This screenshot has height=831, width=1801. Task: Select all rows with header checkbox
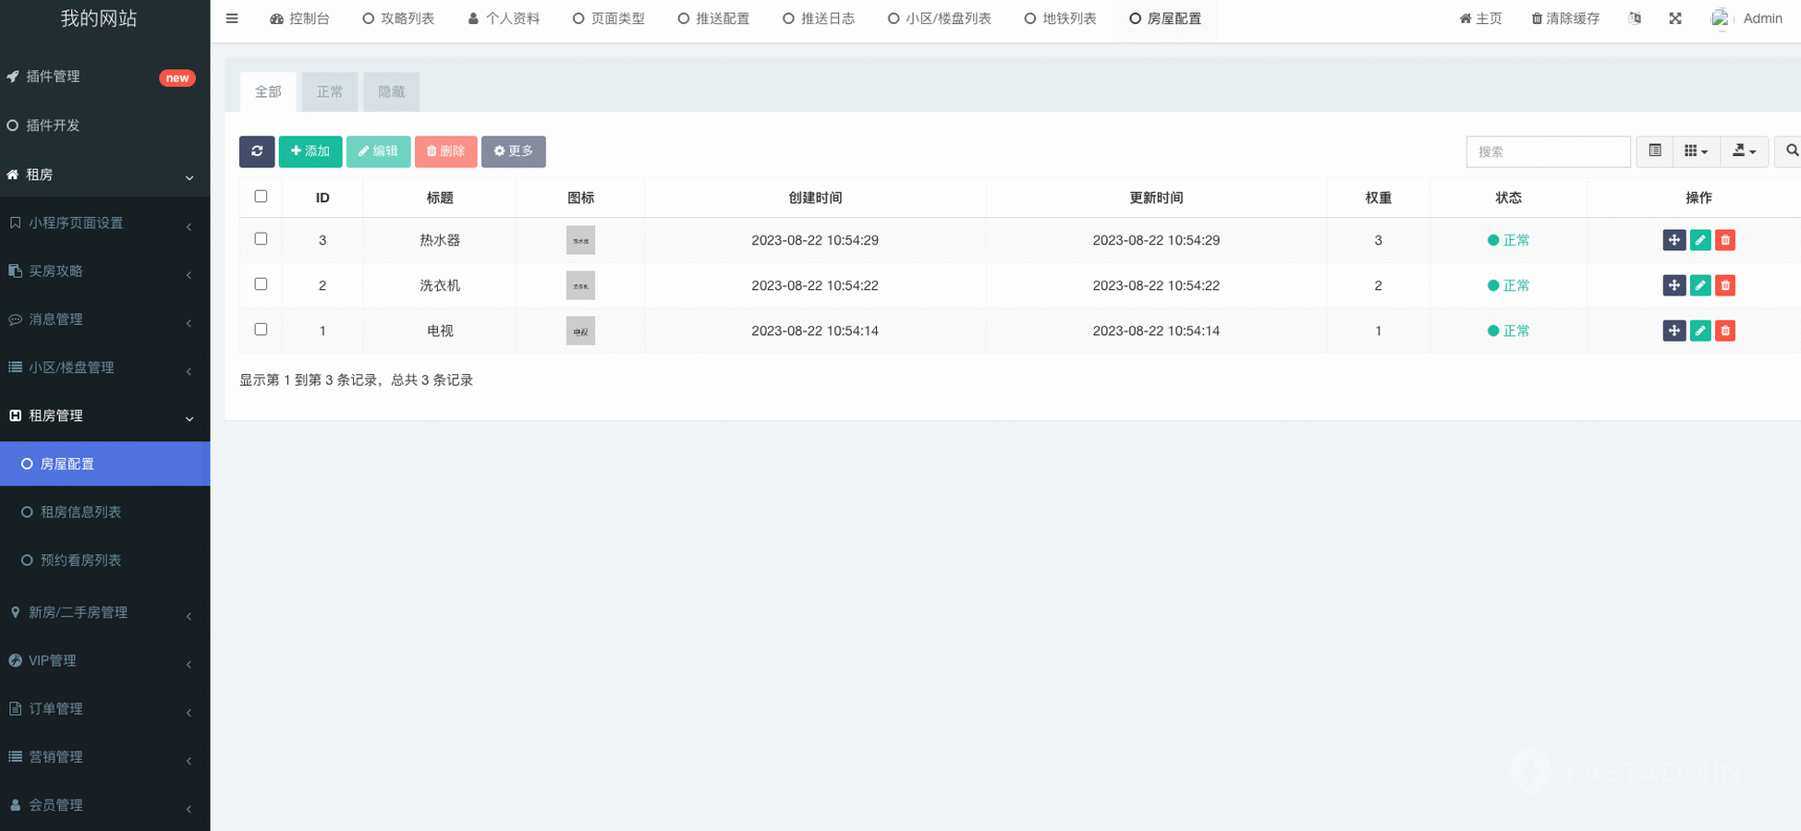(261, 197)
